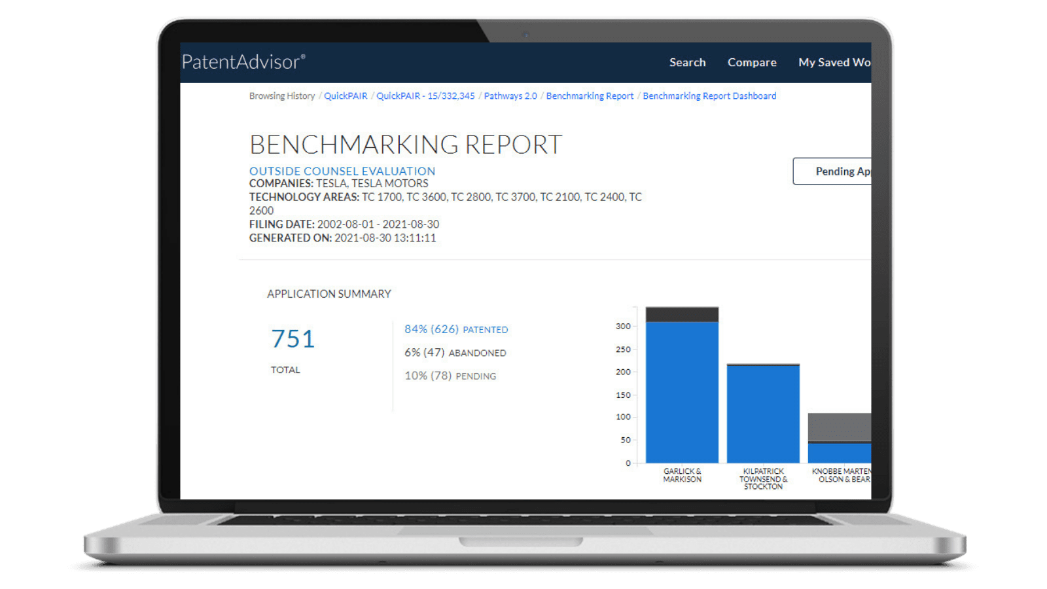The image size is (1047, 589).
Task: Click Kilpatrick Townsend & Stockton axis label
Action: [x=763, y=478]
